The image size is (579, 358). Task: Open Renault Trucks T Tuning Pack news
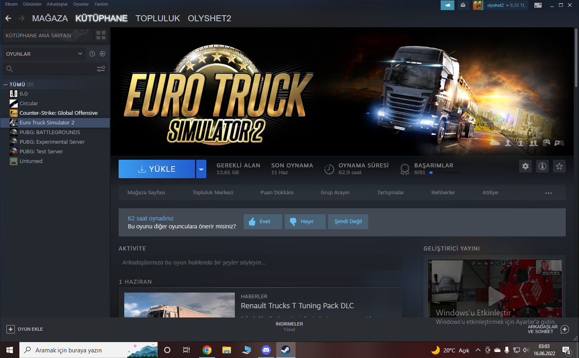297,306
